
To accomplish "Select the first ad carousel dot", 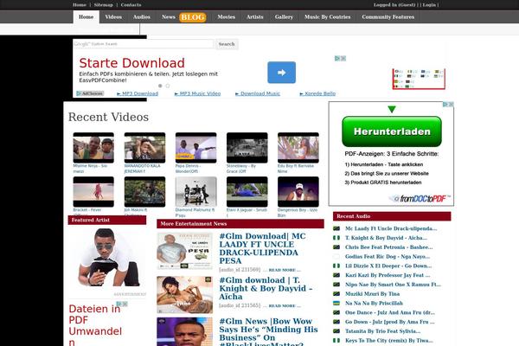I will pos(160,86).
